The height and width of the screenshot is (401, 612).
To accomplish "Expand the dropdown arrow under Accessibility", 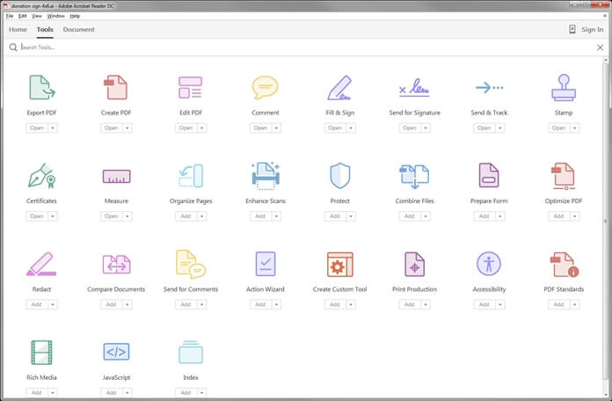I will [x=500, y=304].
